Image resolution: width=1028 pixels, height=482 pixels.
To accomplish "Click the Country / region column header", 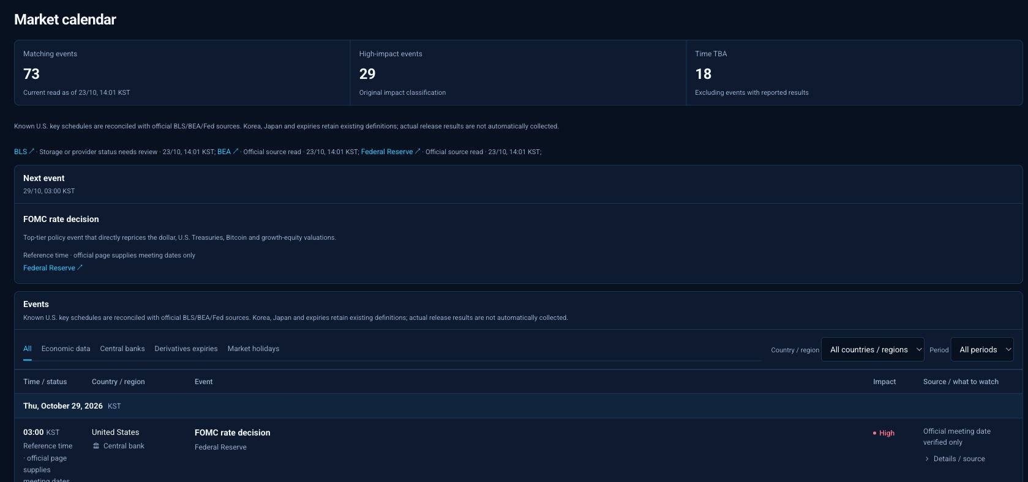I will pos(118,382).
